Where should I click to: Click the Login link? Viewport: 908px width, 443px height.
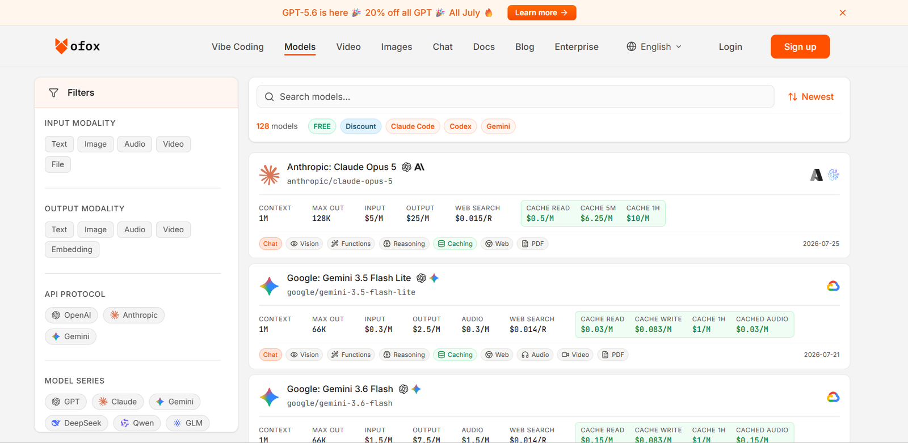tap(730, 46)
